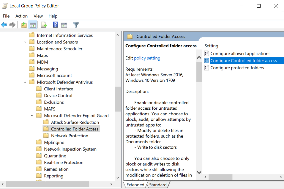Select Configure protected folders setting
Screen dimensions: 284x189
click(237, 68)
